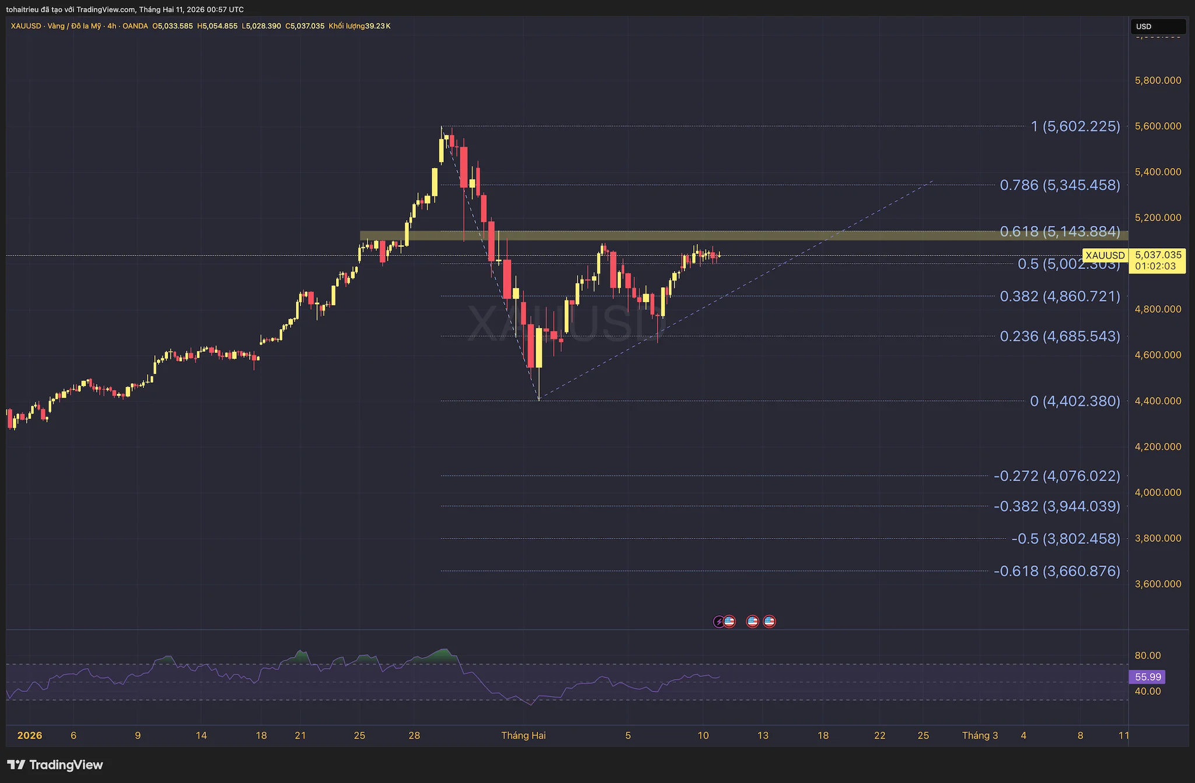This screenshot has width=1195, height=783.
Task: Click the Tháng Hai label on time axis
Action: coord(523,735)
